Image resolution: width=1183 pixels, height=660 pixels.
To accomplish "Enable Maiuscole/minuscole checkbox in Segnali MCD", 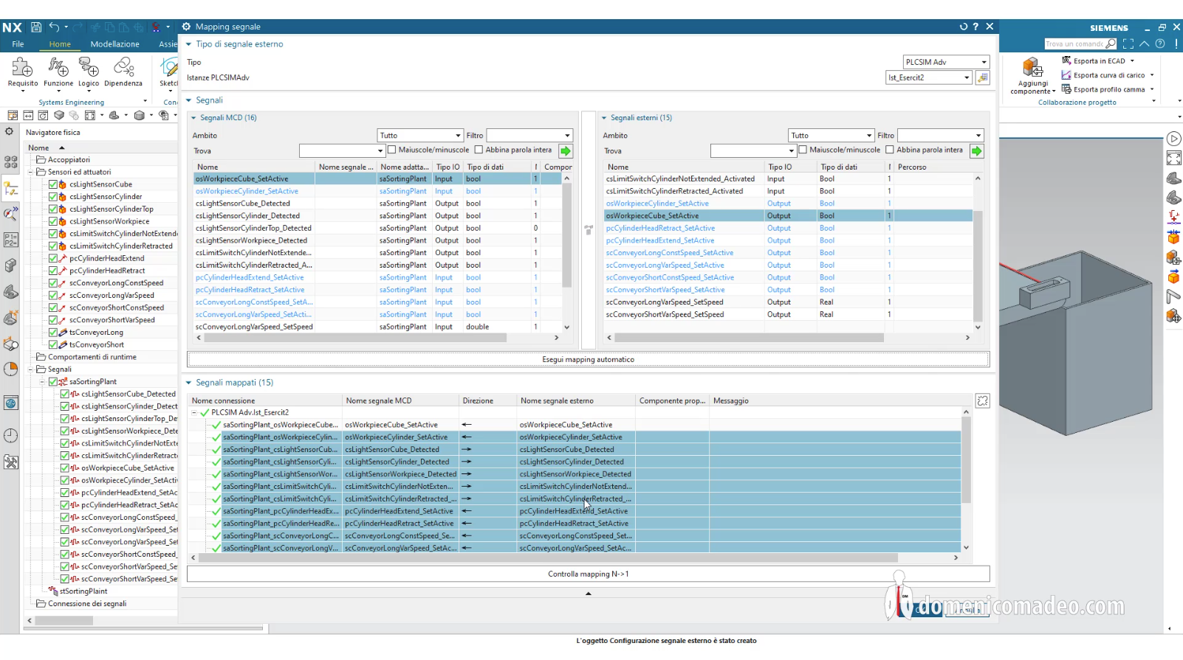I will pos(393,150).
